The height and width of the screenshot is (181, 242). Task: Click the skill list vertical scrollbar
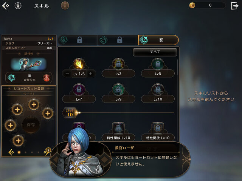coord(177,68)
